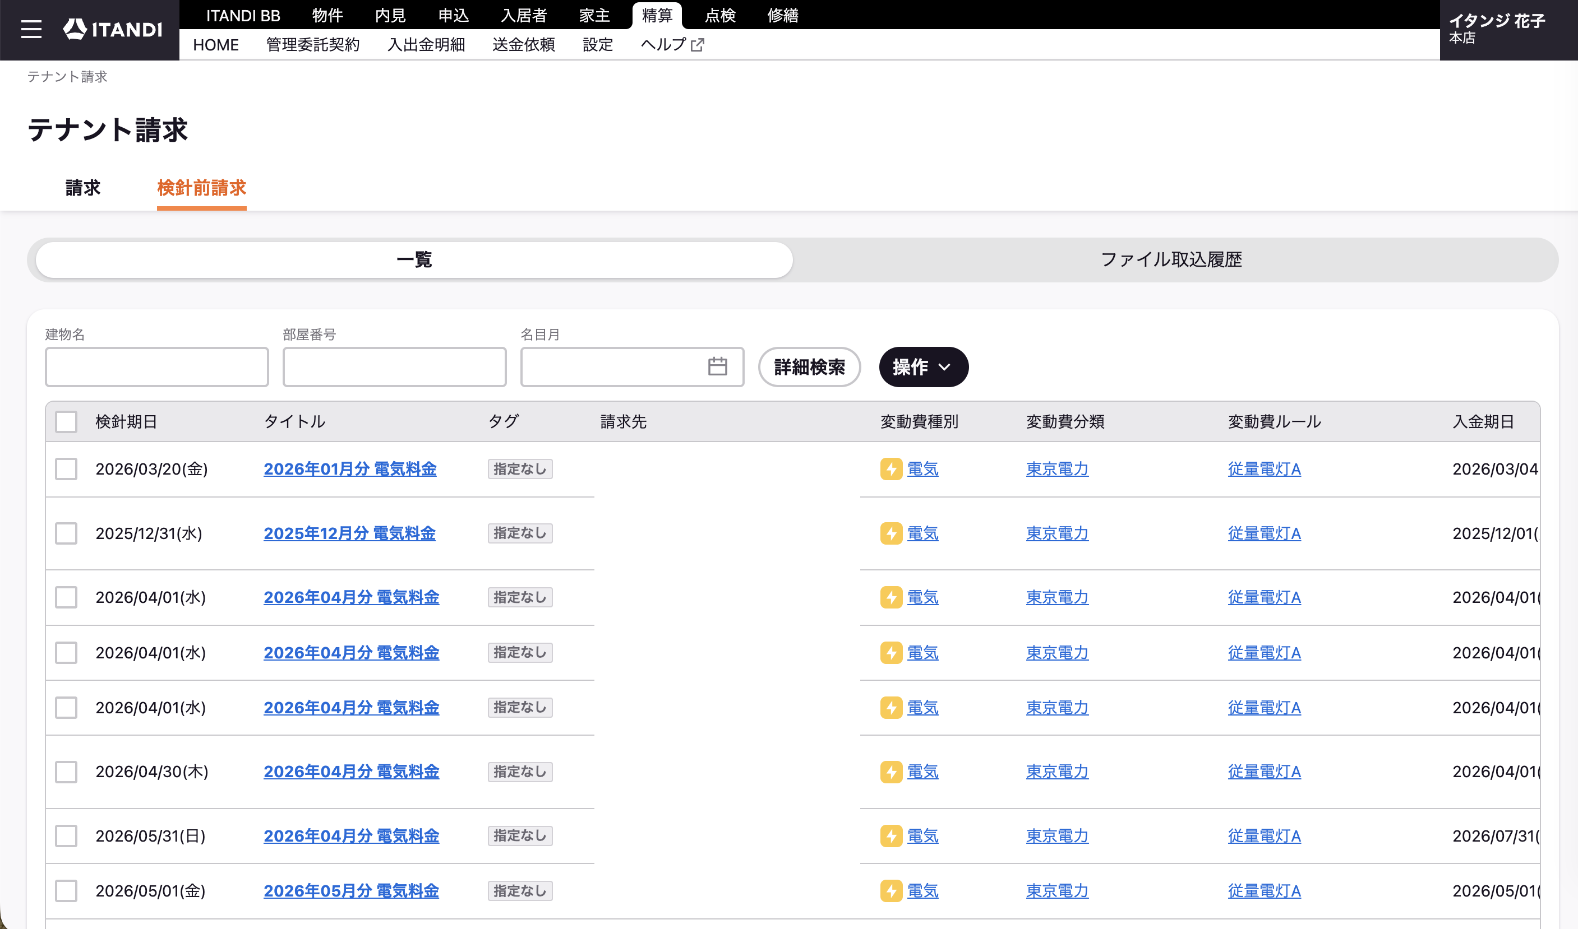Click the 2026/07/31 payment date cell
Image resolution: width=1578 pixels, height=929 pixels.
(1496, 836)
